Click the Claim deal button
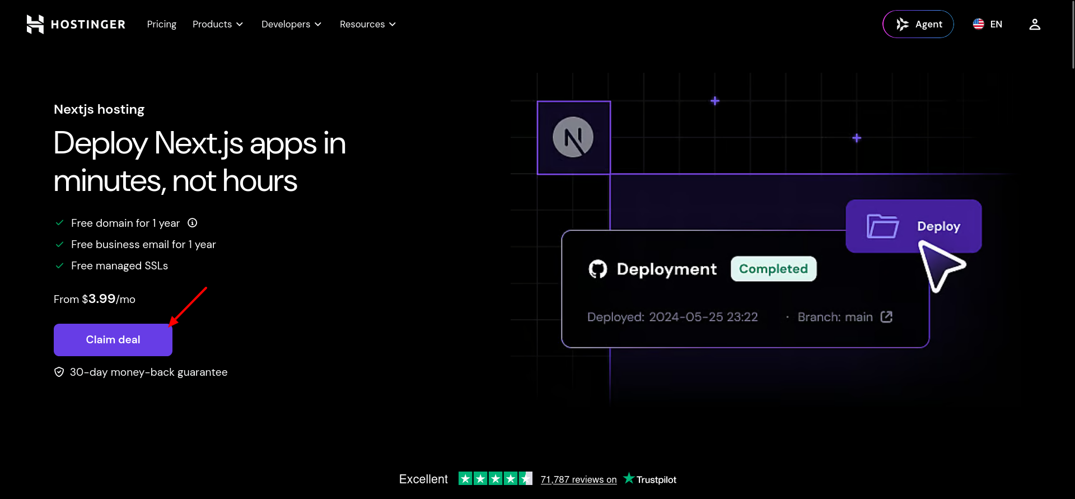Viewport: 1075px width, 499px height. click(x=113, y=340)
